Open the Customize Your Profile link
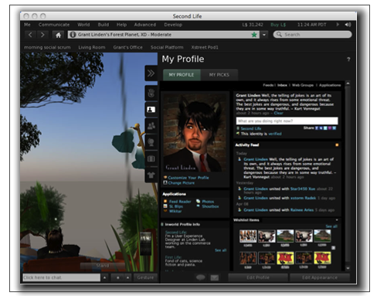This screenshot has height=296, width=377. point(188,178)
